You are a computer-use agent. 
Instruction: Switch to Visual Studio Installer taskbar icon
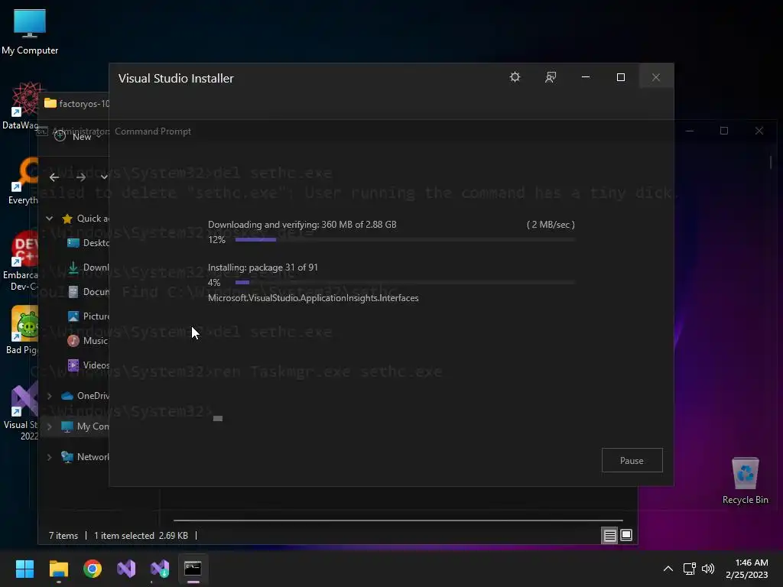coord(160,569)
